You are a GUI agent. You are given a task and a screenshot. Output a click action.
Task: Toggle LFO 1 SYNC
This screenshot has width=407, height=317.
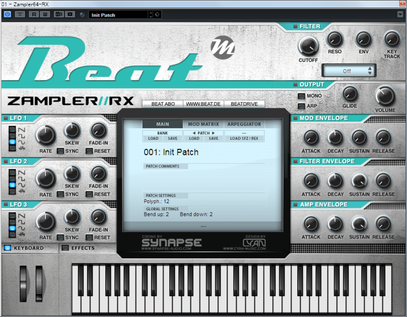point(61,151)
